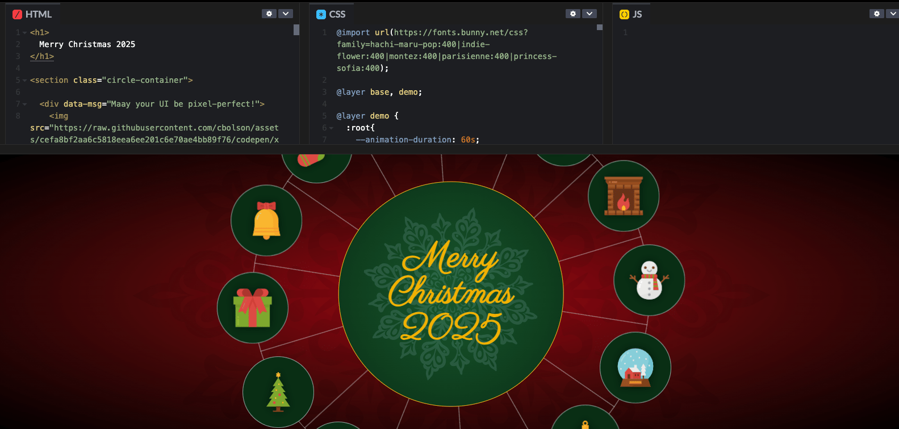Expand the JS editor dropdown menu
This screenshot has width=899, height=429.
(x=893, y=14)
